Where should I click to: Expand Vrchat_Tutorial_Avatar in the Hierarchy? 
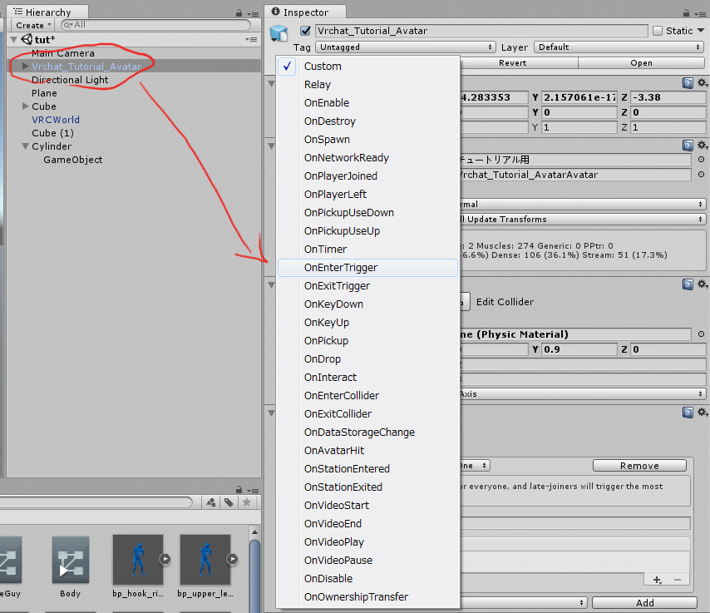[26, 67]
